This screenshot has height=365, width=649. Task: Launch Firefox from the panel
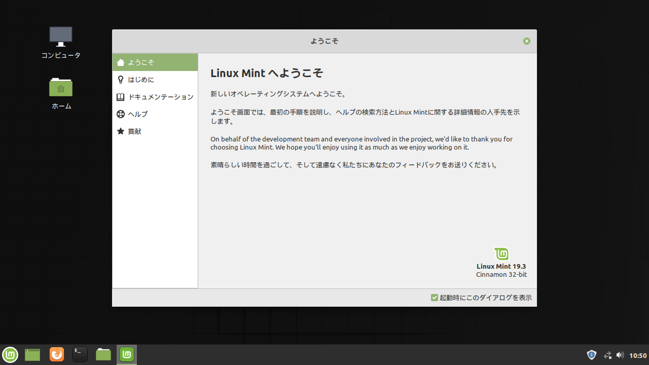(56, 354)
